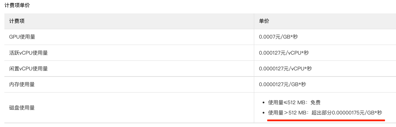396x127 pixels.
Task: Click the 使用量≤512 MB：免费 bullet text
Action: tap(294, 102)
